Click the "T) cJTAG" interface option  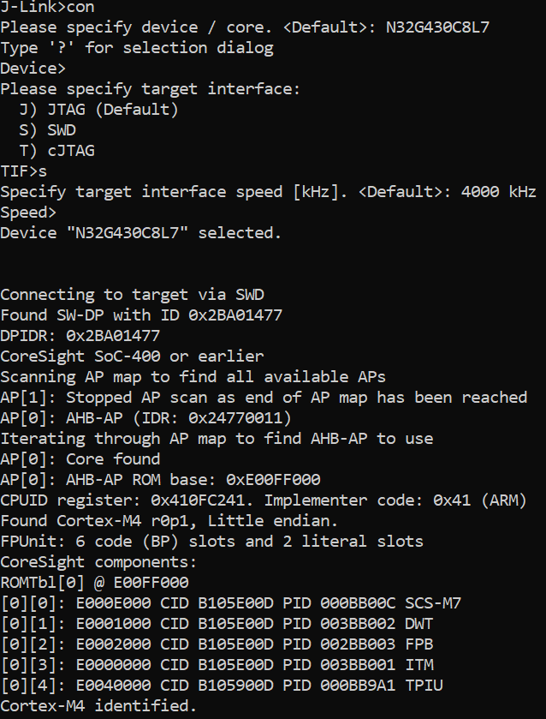click(x=56, y=151)
